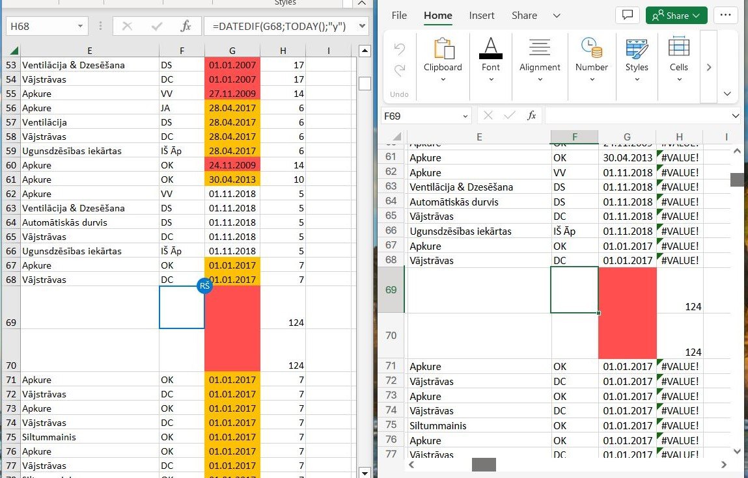Open the H68 Name Box dropdown

tap(80, 26)
